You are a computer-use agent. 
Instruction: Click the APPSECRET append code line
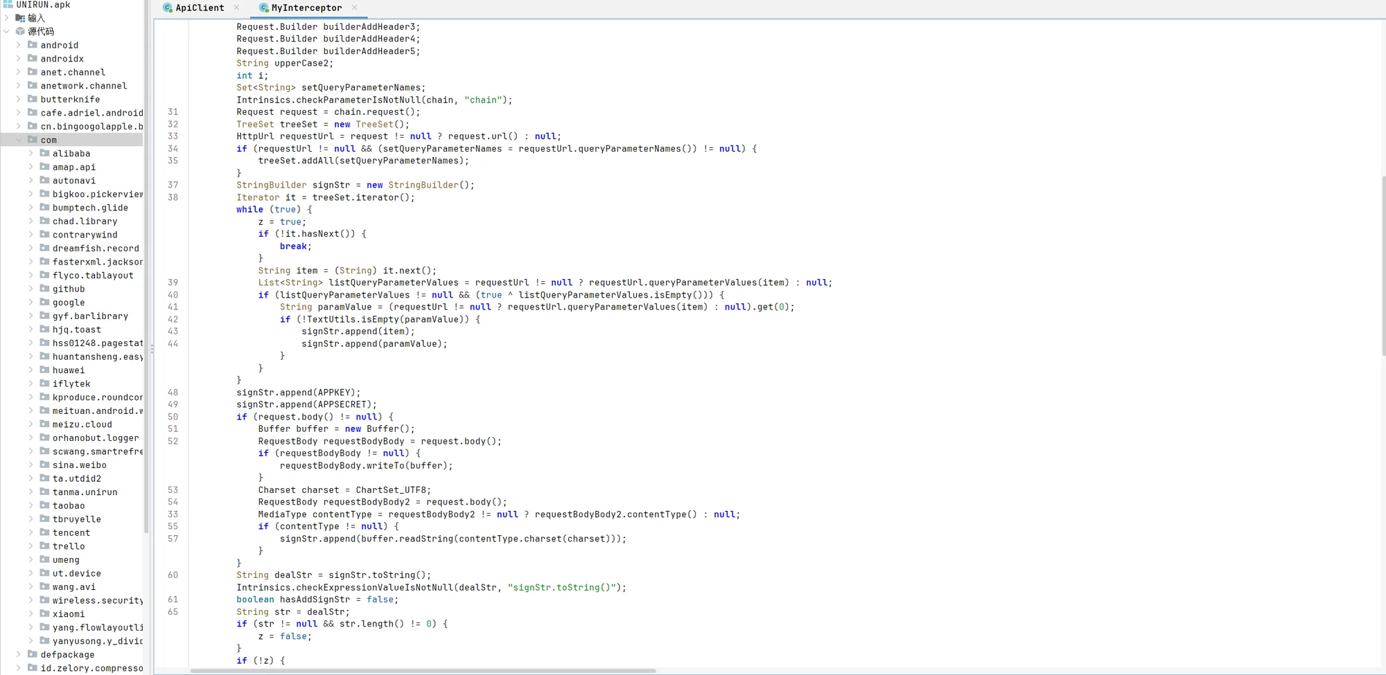307,404
